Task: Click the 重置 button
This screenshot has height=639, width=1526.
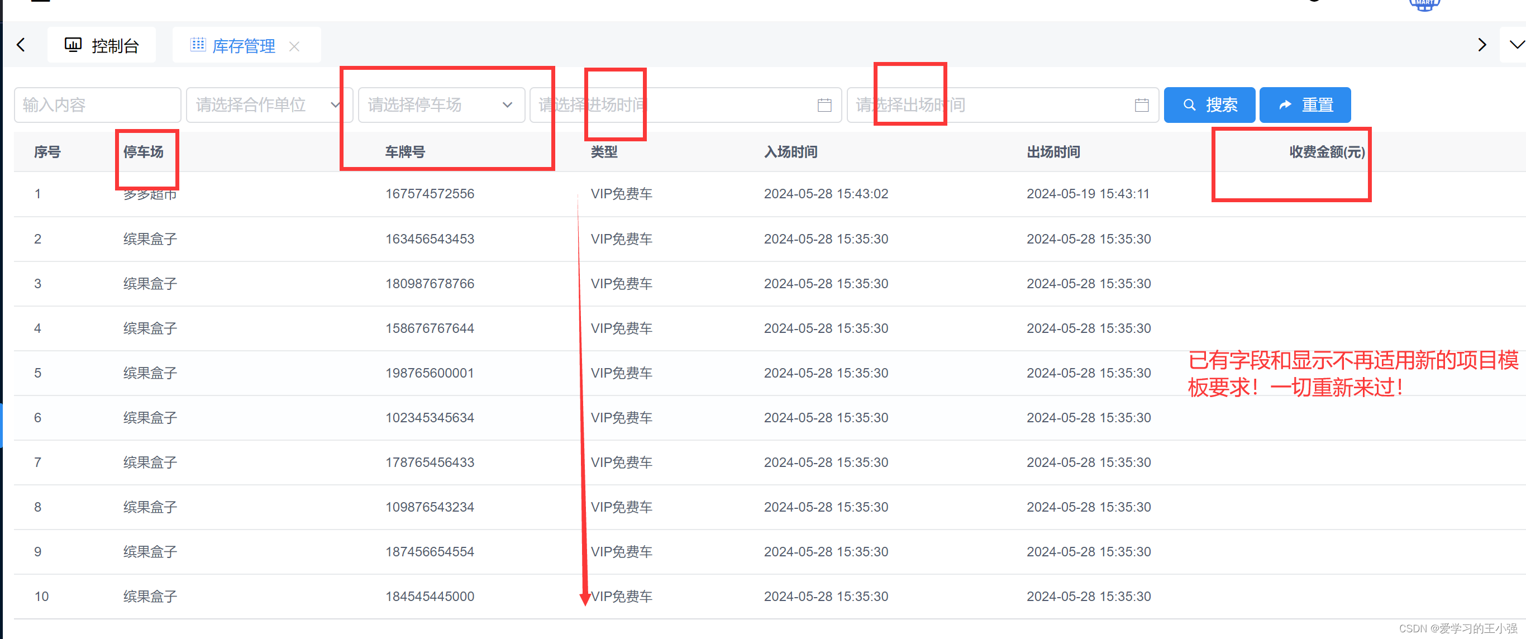Action: click(x=1305, y=105)
